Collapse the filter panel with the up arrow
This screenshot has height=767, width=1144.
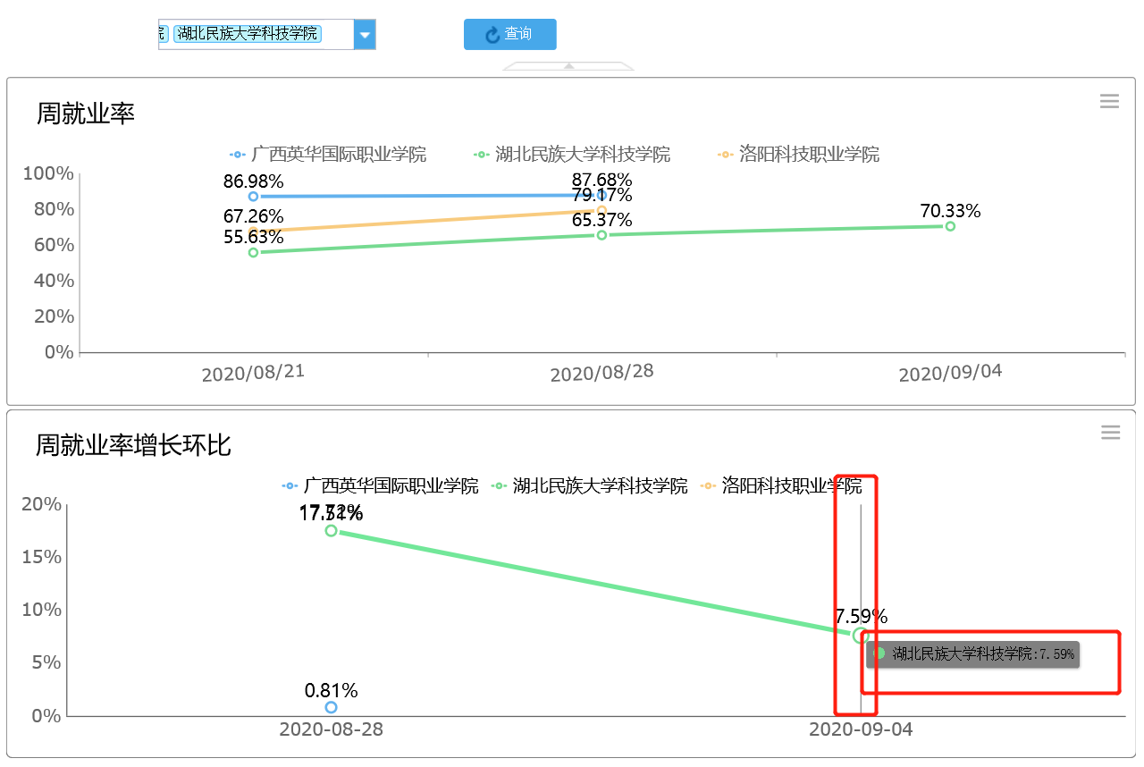click(x=568, y=66)
